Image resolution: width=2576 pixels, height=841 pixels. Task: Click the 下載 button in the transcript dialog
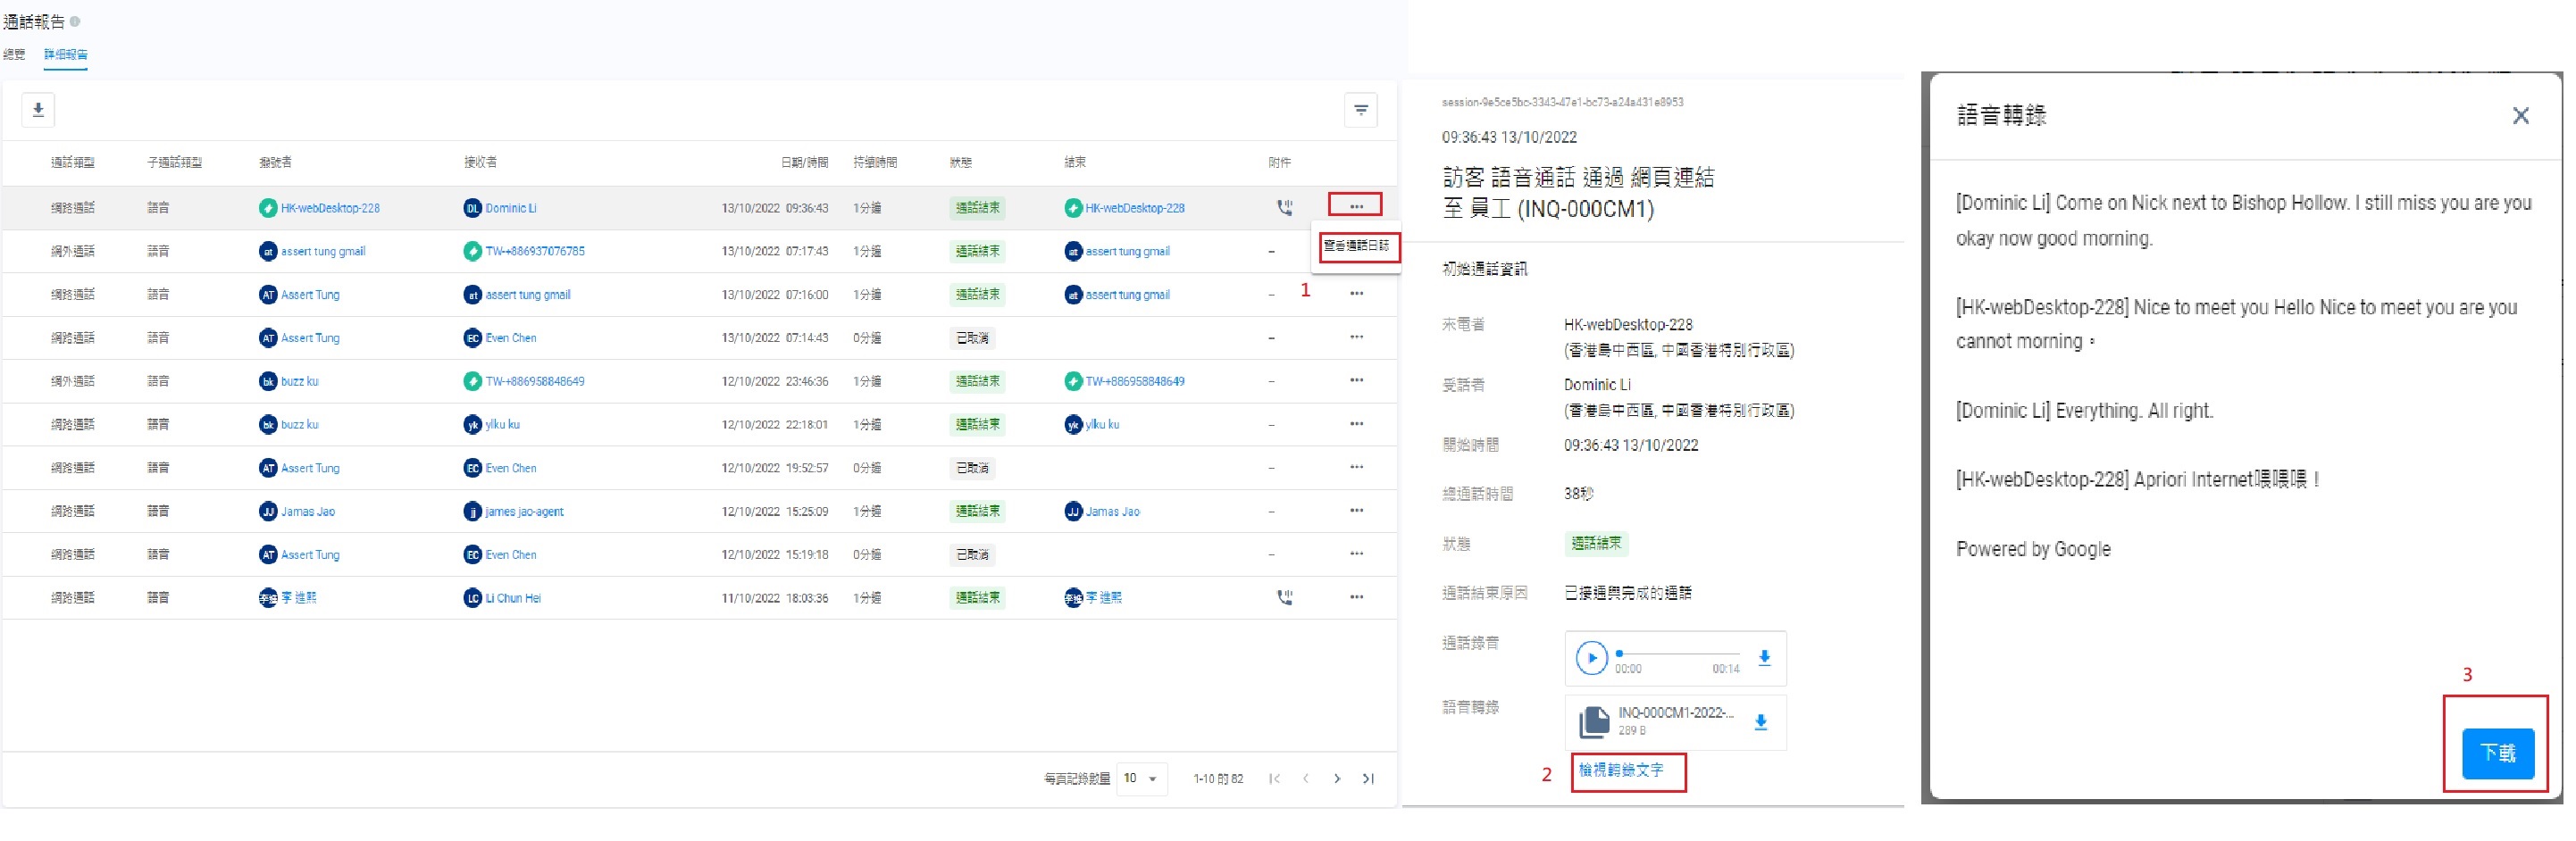(2497, 753)
